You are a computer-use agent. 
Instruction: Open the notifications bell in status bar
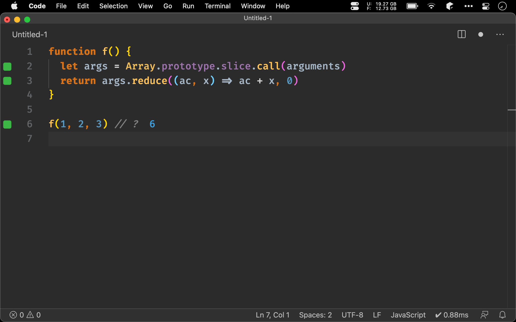pyautogui.click(x=502, y=315)
